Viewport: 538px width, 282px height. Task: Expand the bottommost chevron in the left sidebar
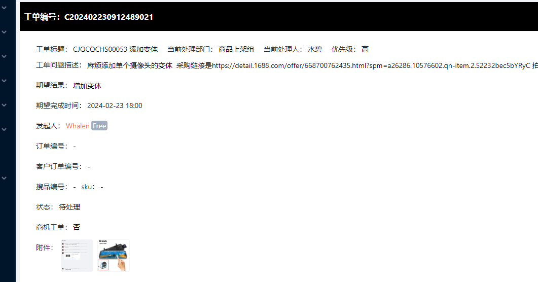4,178
